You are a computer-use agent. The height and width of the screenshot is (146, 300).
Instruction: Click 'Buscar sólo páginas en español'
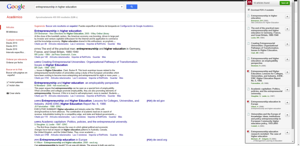17,74
